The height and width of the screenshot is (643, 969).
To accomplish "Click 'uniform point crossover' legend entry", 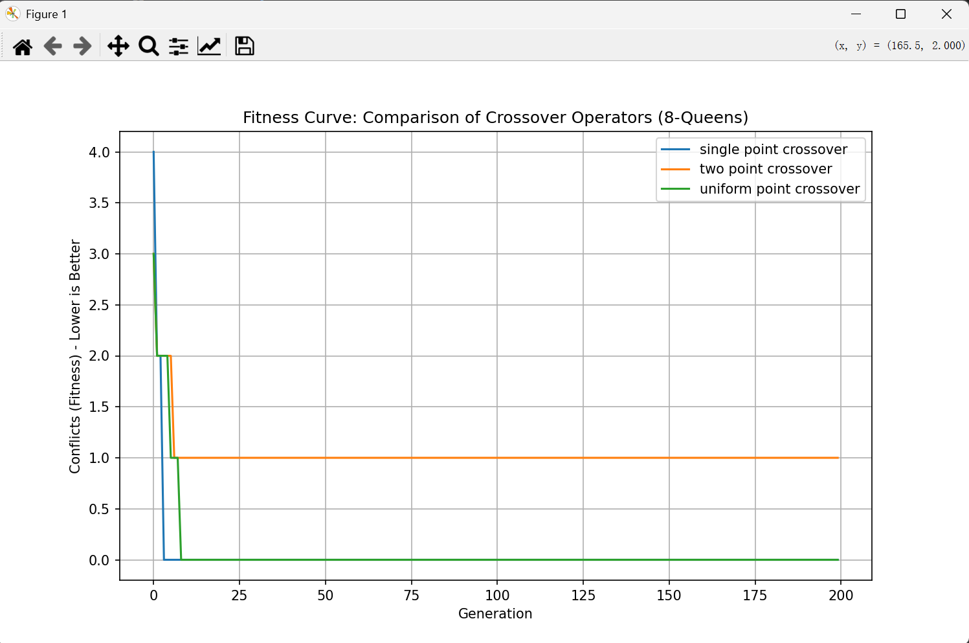I will click(779, 189).
